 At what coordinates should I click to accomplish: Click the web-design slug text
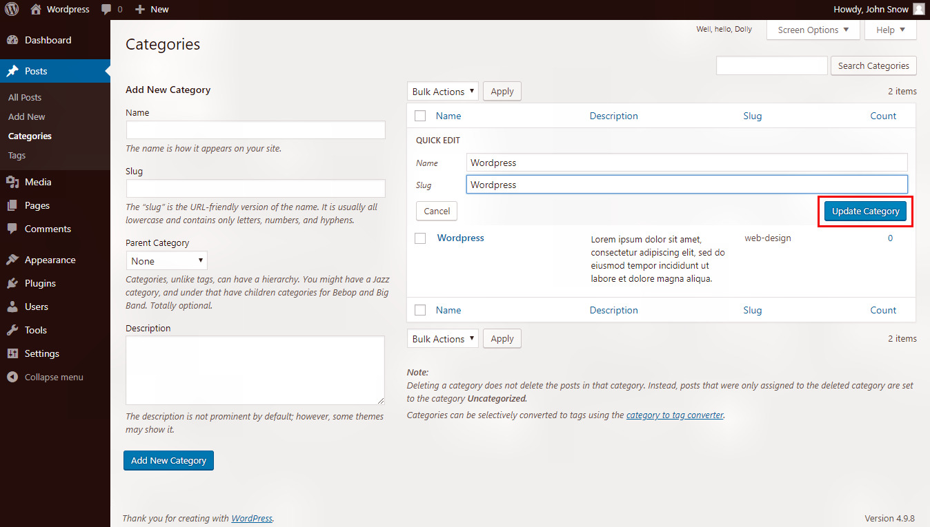[768, 238]
